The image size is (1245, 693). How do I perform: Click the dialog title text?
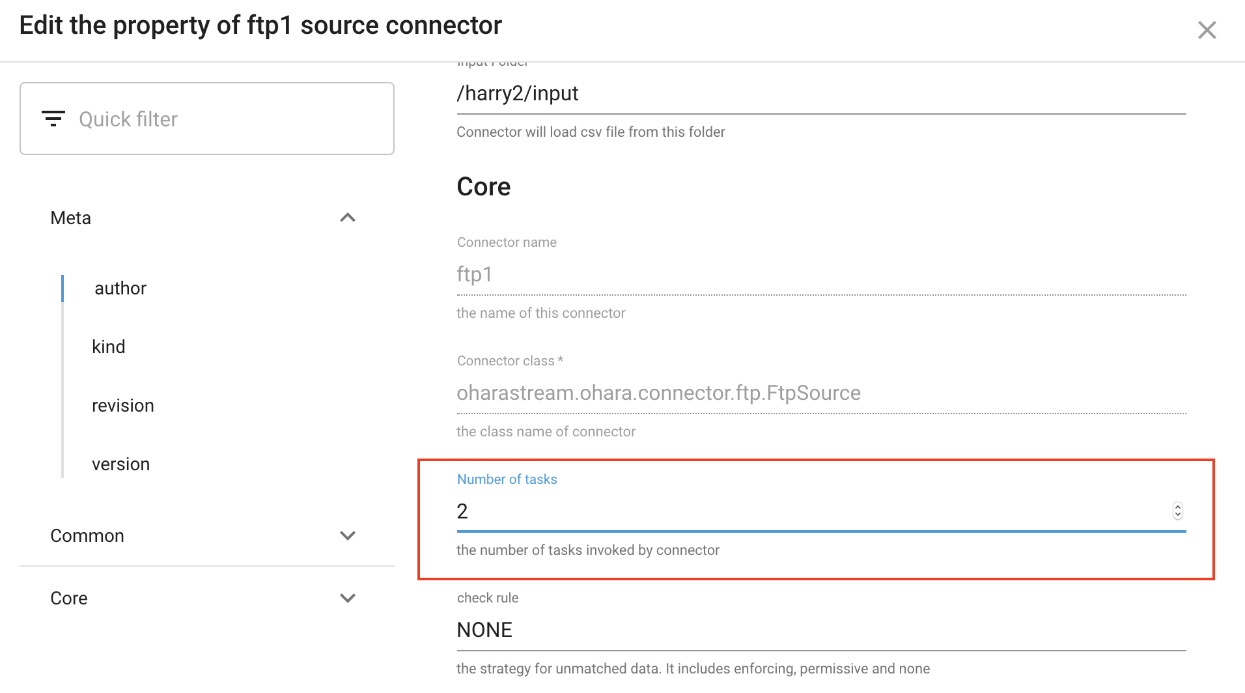pos(260,25)
